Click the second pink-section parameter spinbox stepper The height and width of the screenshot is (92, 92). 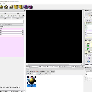22,32
